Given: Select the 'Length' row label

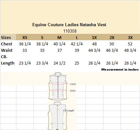Looking at the screenshot, I should coord(8,63).
